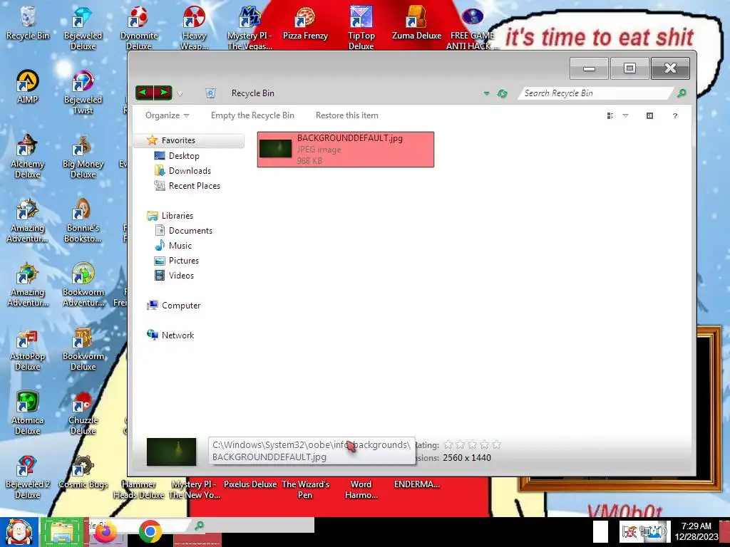The height and width of the screenshot is (547, 730).
Task: Click the taskbar clock showing 7:29 AM
Action: point(696,531)
